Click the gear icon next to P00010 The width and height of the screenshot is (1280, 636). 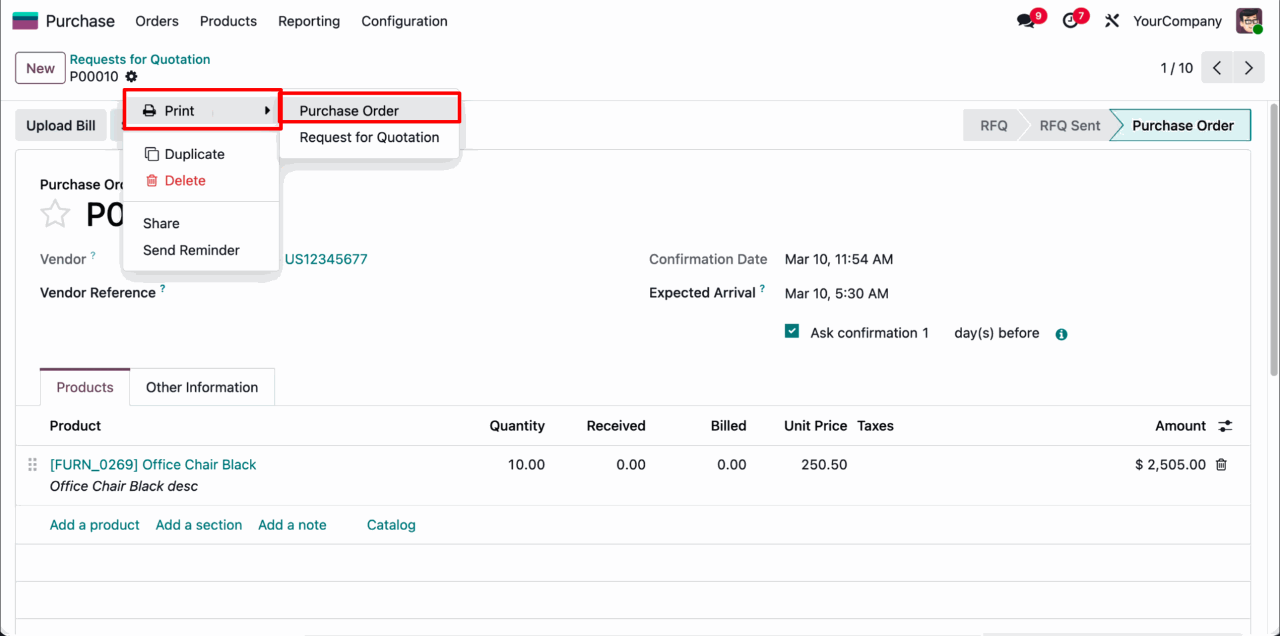click(131, 77)
